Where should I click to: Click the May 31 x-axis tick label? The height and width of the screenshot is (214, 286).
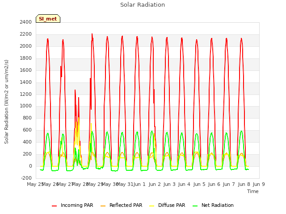(x=125, y=184)
